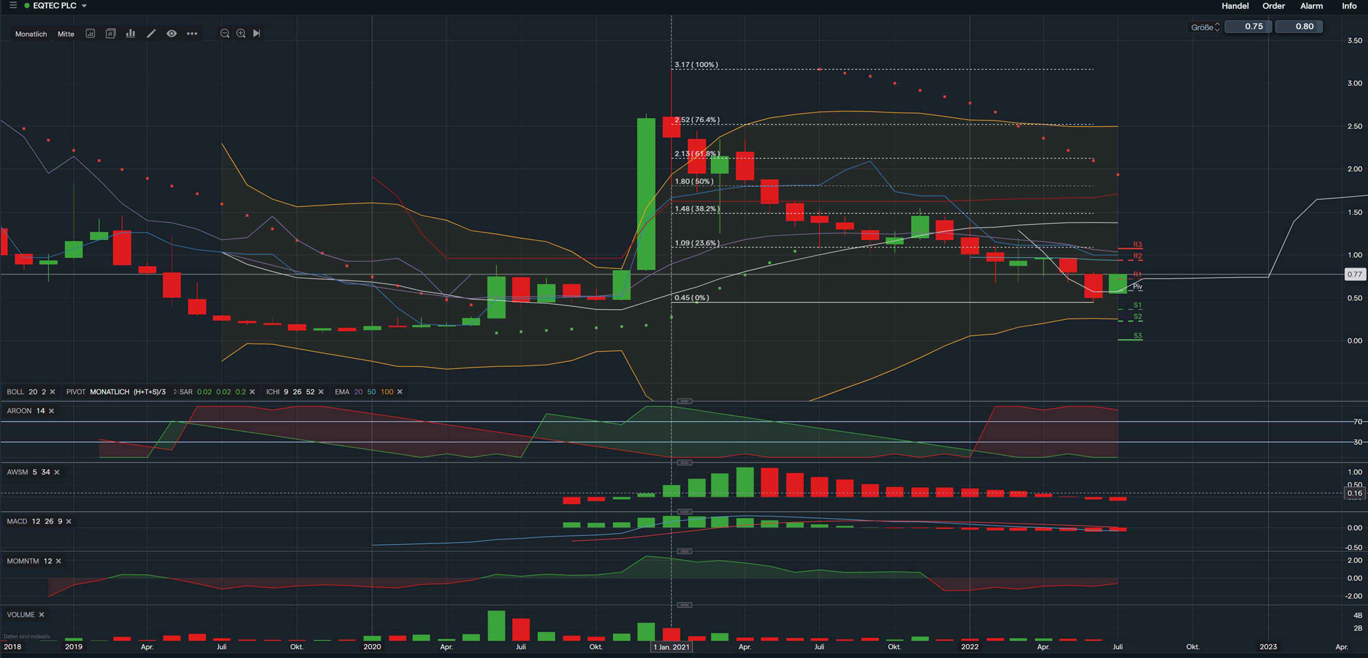
Task: Open the chart type selector icon
Action: [x=90, y=33]
